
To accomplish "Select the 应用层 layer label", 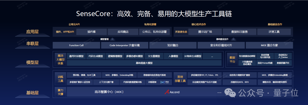I will point(33,32).
